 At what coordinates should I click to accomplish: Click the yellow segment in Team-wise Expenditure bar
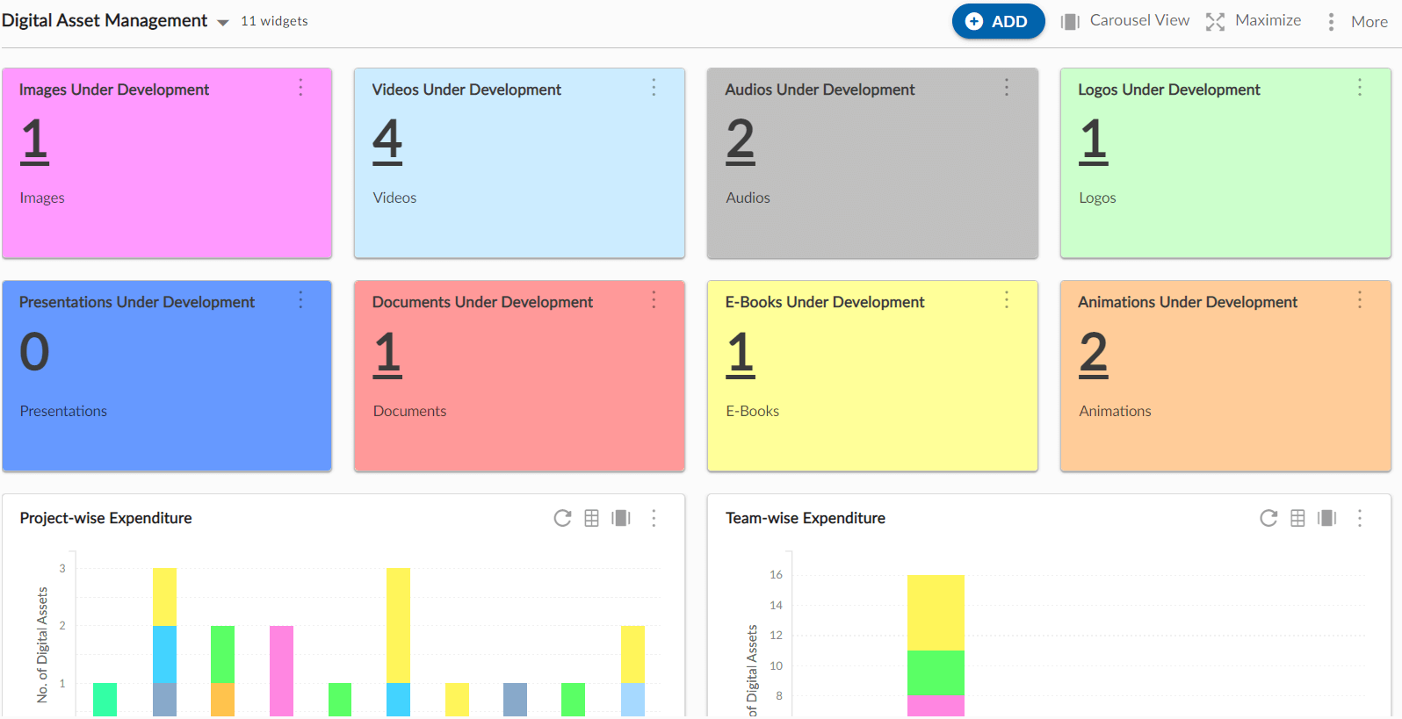click(x=936, y=612)
